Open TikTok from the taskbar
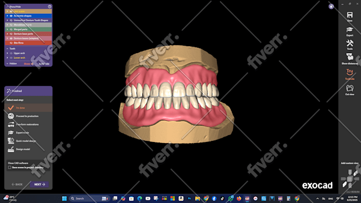361x203 pixels. (x=222, y=198)
